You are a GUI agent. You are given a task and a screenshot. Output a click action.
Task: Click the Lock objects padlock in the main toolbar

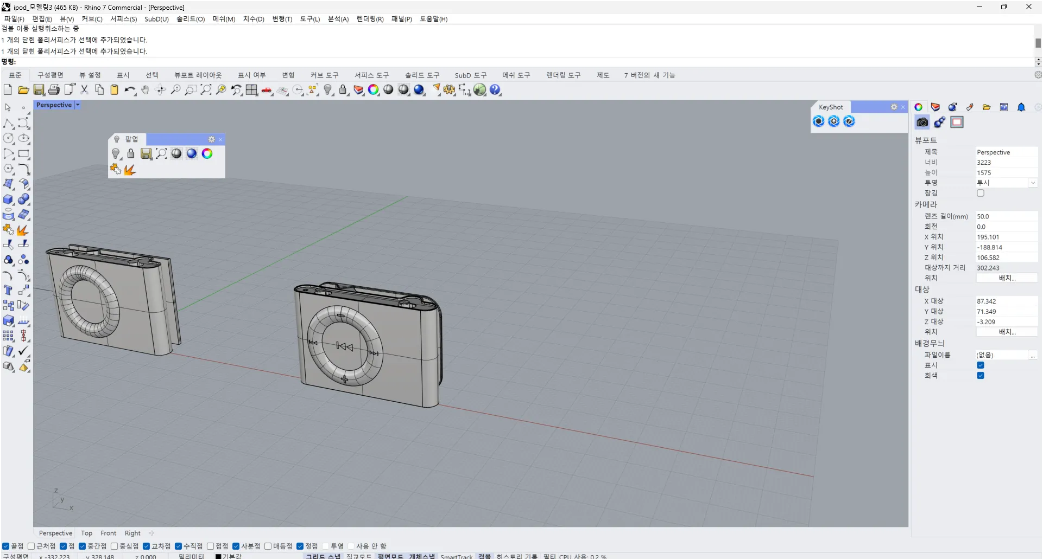pyautogui.click(x=343, y=90)
